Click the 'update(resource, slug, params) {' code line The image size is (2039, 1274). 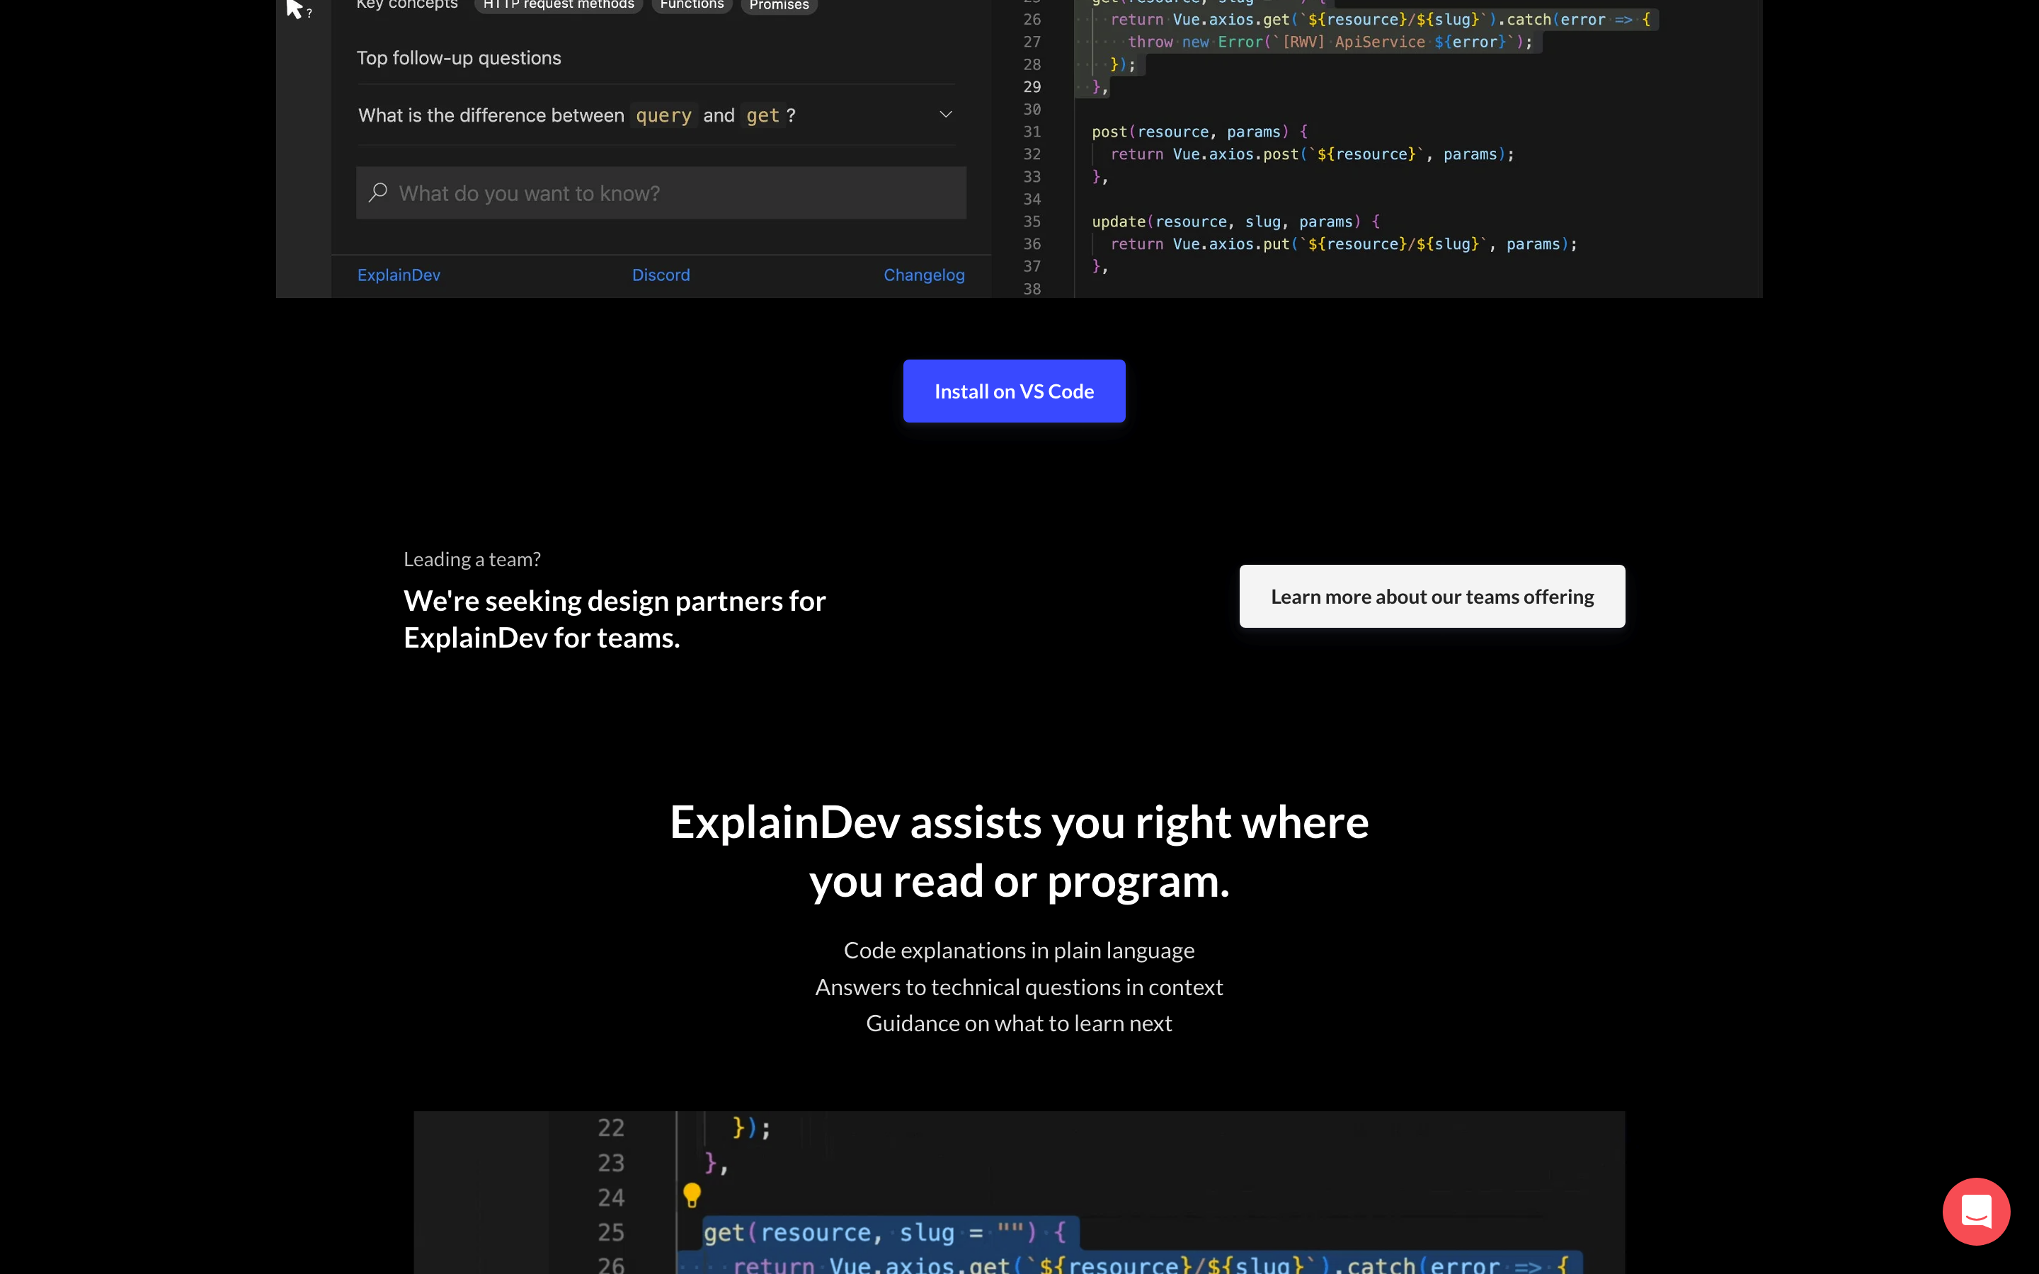[x=1235, y=222]
